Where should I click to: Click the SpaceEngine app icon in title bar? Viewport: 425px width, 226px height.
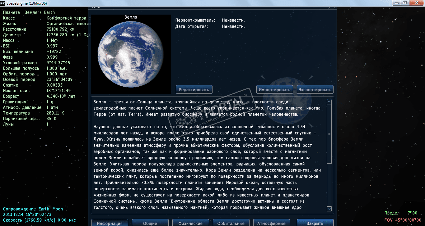[x=3, y=3]
